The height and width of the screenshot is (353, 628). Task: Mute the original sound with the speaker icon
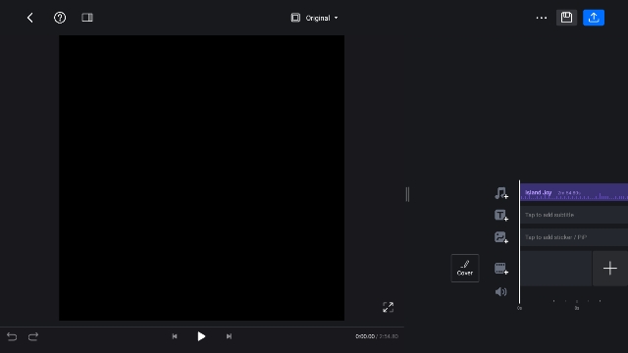[x=500, y=292]
